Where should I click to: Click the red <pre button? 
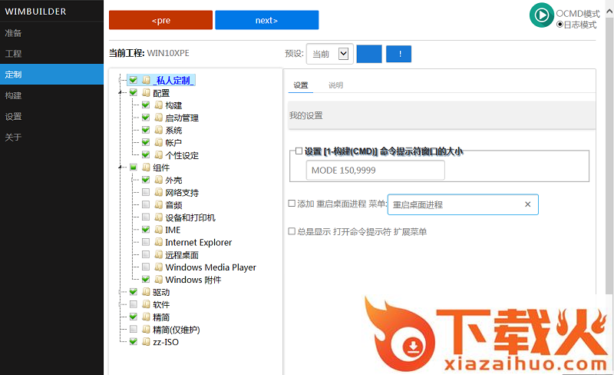pos(161,21)
